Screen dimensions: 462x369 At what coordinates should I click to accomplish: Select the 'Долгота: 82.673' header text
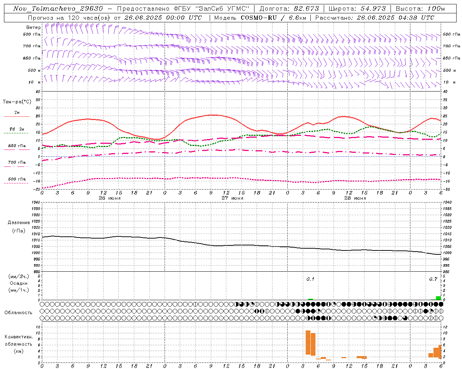point(289,9)
